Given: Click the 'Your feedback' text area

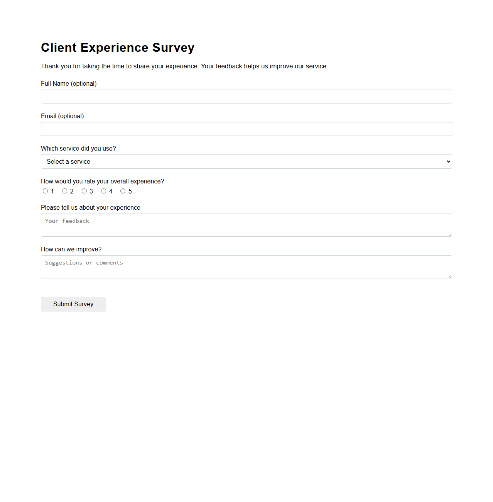Looking at the screenshot, I should coord(246,225).
